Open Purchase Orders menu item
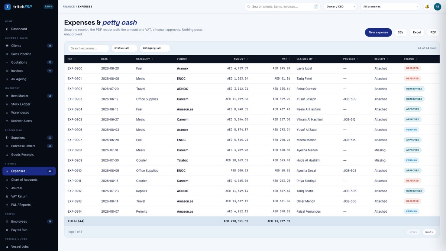The width and height of the screenshot is (446, 251). click(x=29, y=146)
